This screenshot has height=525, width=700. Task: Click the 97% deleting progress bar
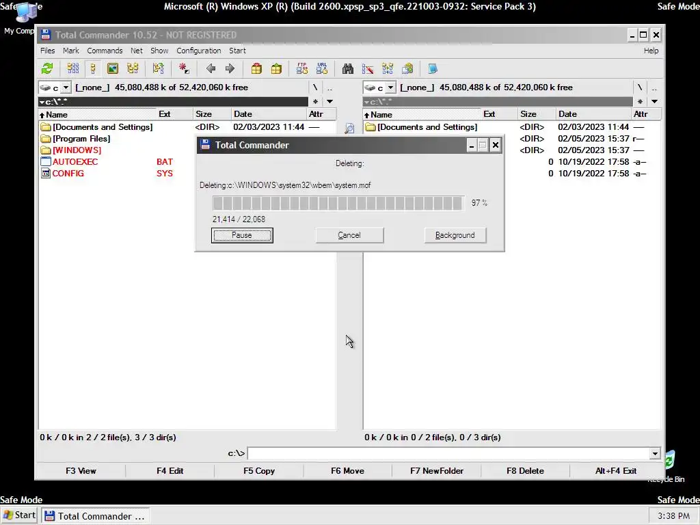[338, 203]
